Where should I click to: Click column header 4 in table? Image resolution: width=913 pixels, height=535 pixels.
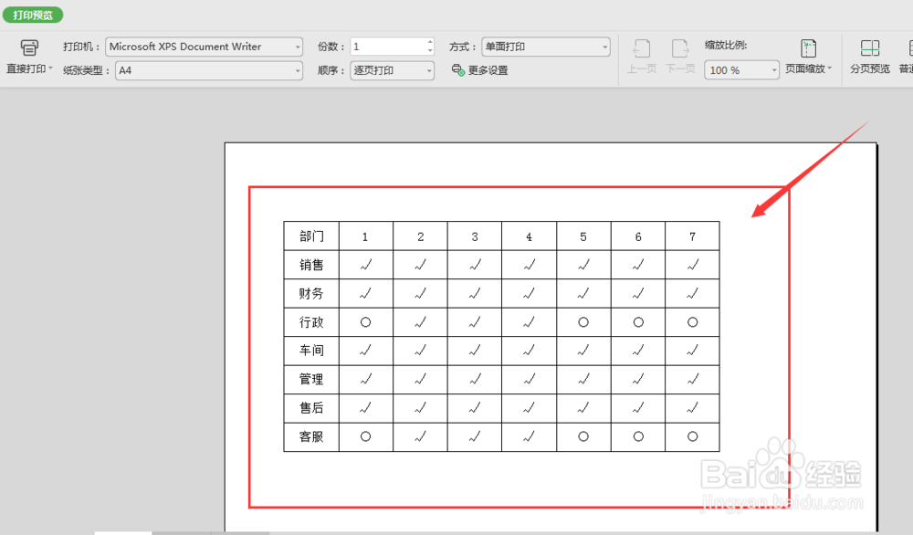pyautogui.click(x=529, y=237)
